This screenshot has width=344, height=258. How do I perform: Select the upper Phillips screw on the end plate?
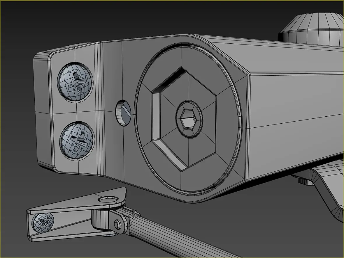pos(75,82)
